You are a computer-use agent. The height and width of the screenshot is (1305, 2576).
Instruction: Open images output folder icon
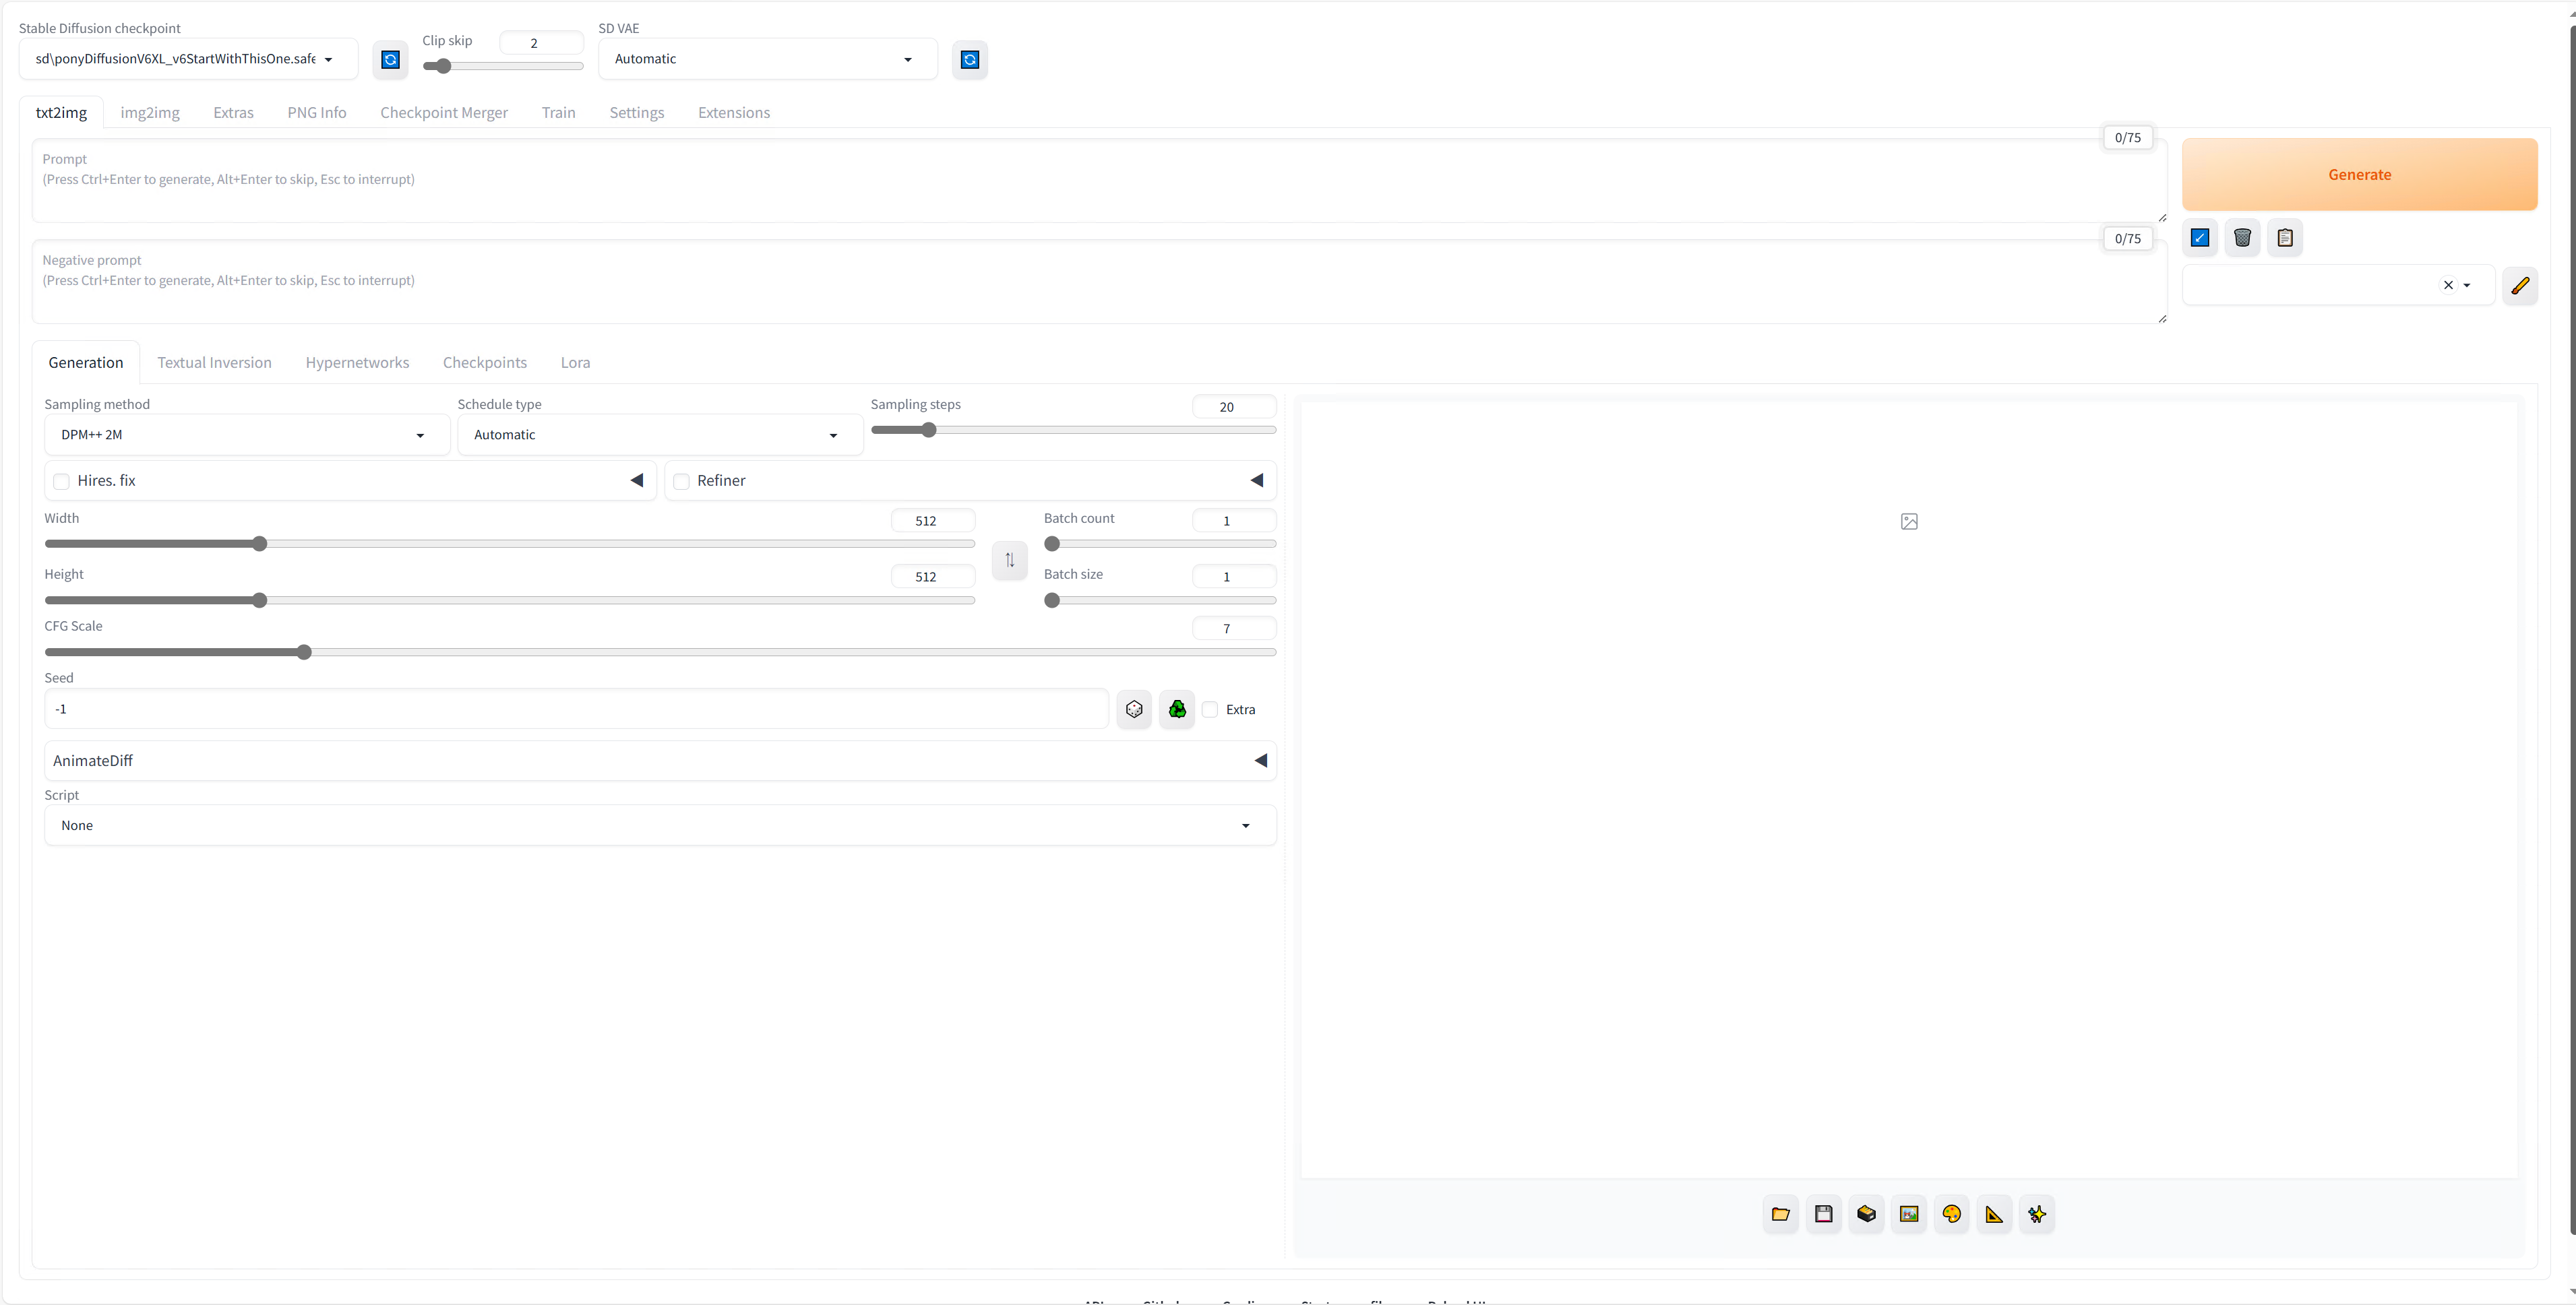tap(1780, 1214)
